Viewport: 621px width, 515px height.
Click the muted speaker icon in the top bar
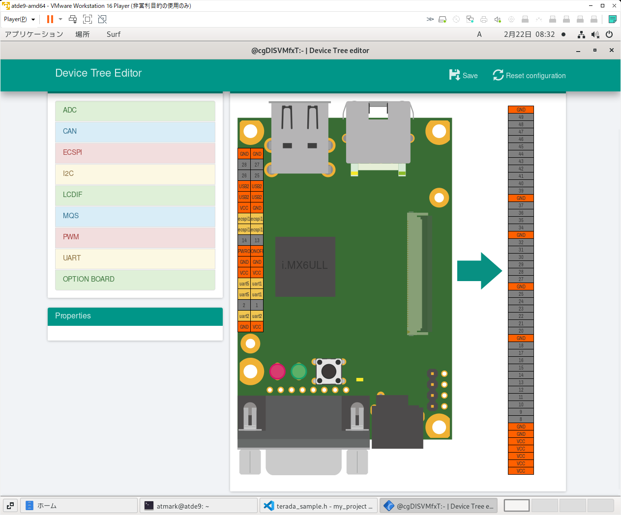tap(595, 34)
